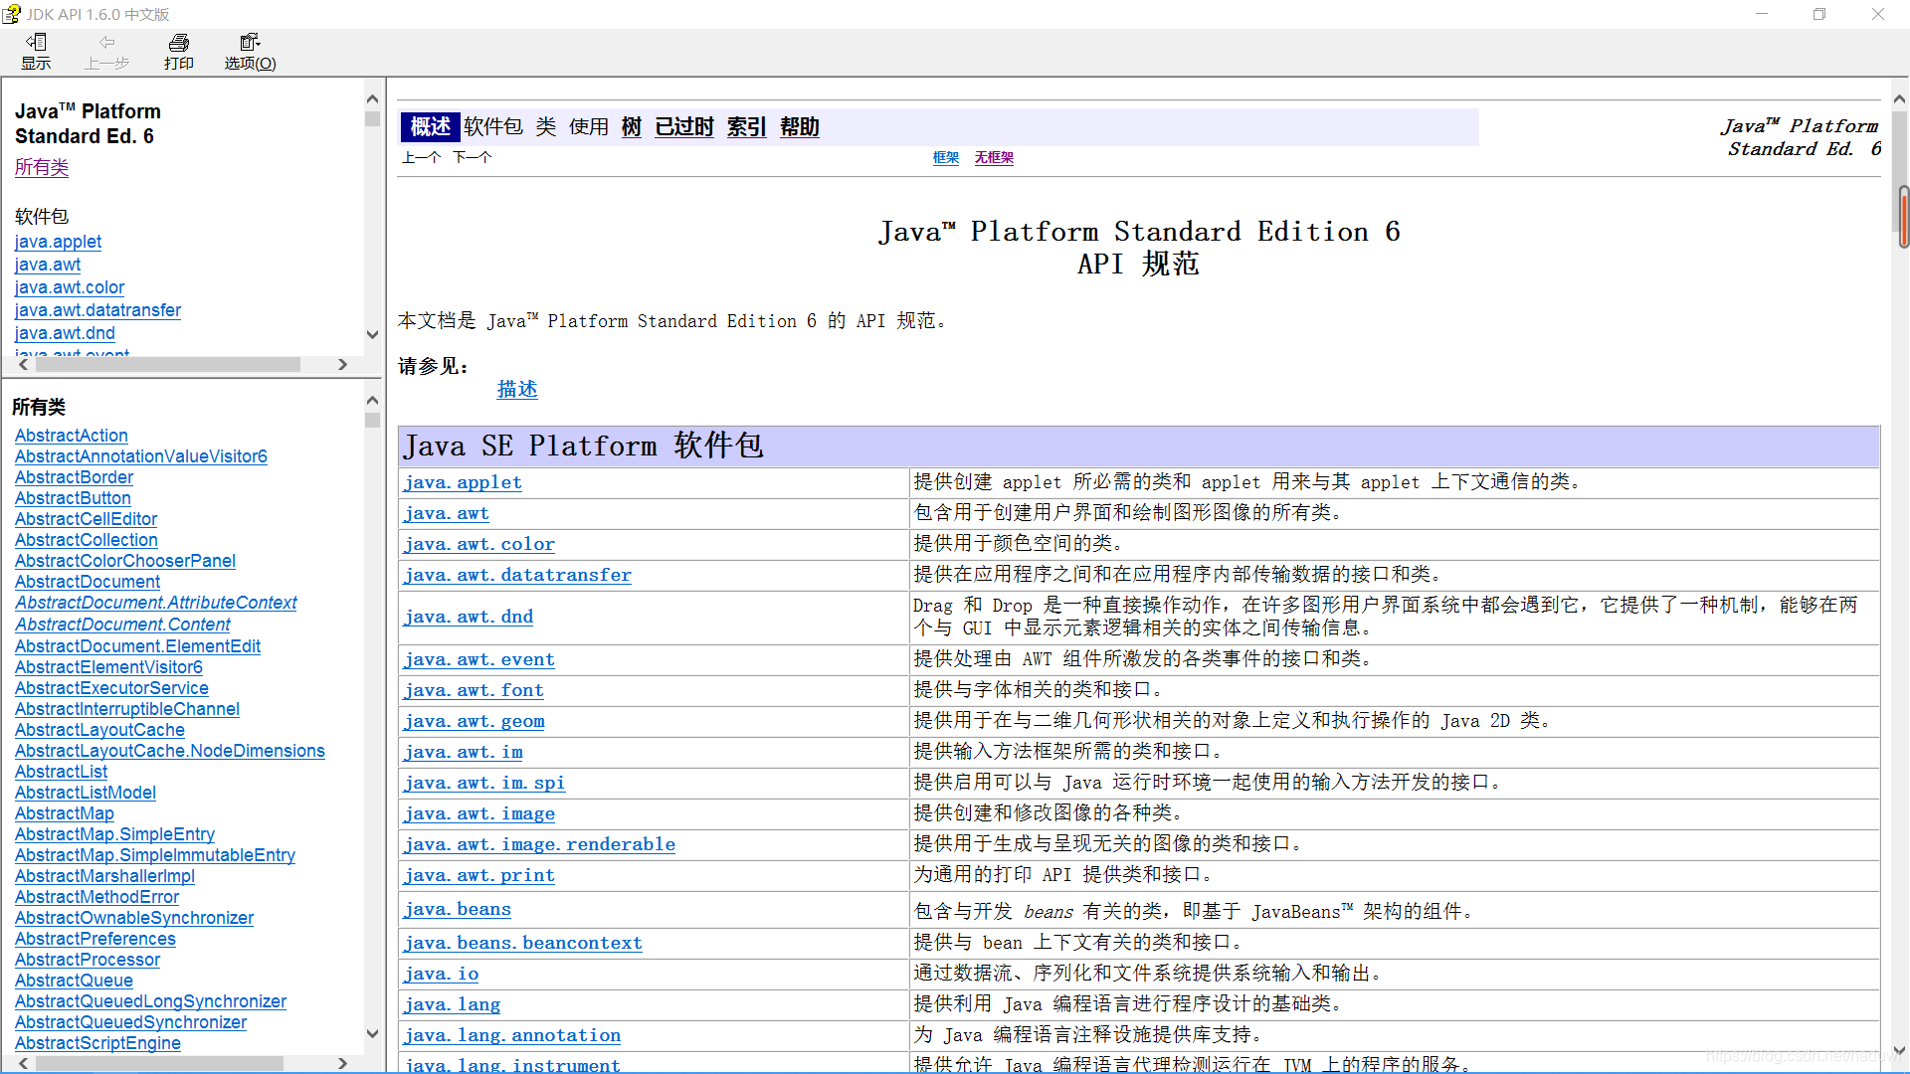Click the JDK API app icon in the title bar
The height and width of the screenshot is (1074, 1910).
[x=11, y=14]
